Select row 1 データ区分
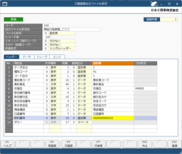182x154 pixels. (x=28, y=67)
